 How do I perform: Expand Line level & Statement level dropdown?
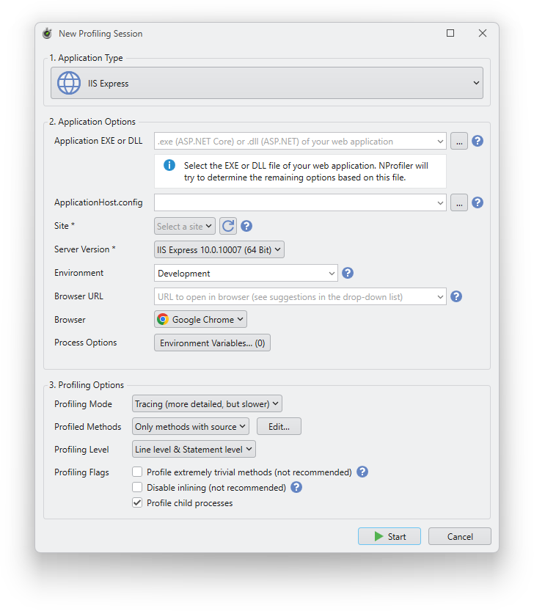point(194,449)
